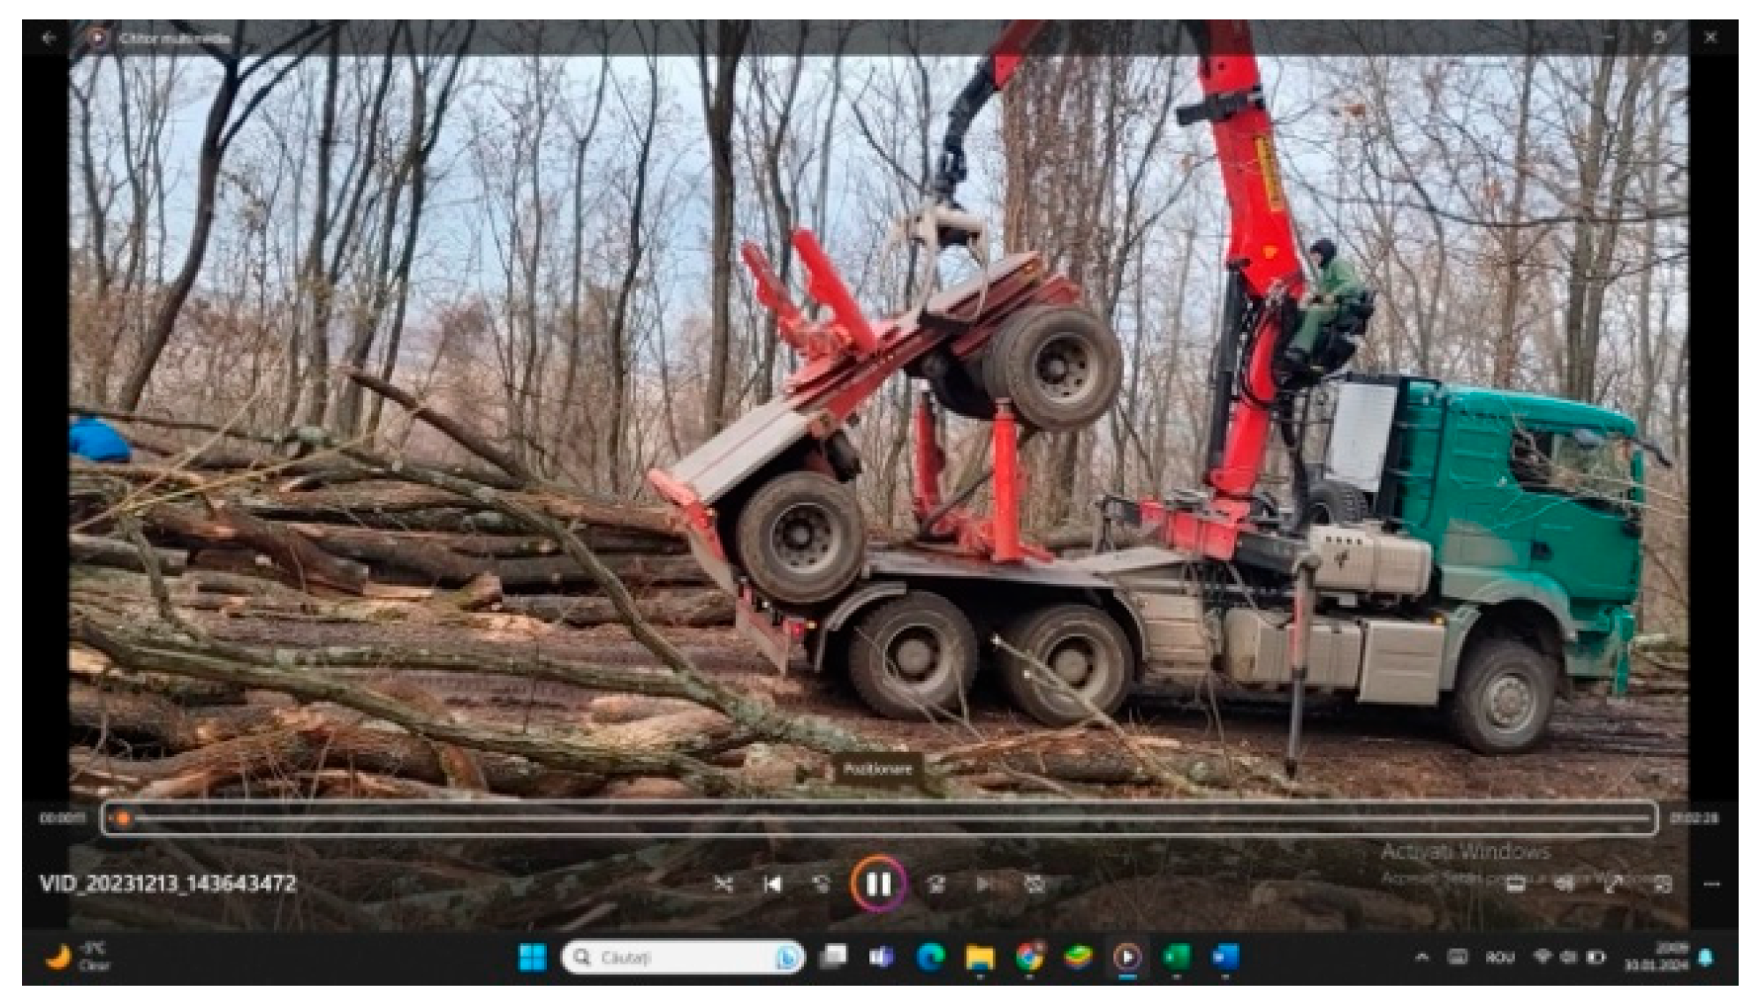Open Microsoft Edge from taskbar
The image size is (1751, 1006).
[x=930, y=957]
